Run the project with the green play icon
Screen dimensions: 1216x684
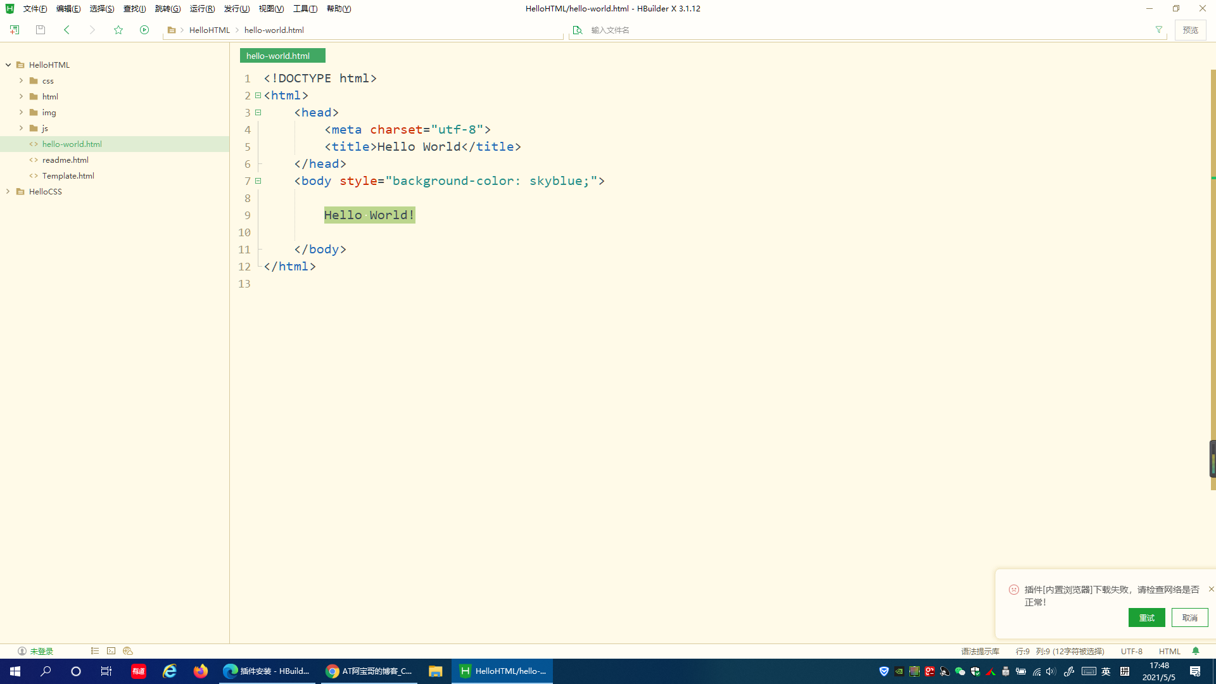[144, 29]
